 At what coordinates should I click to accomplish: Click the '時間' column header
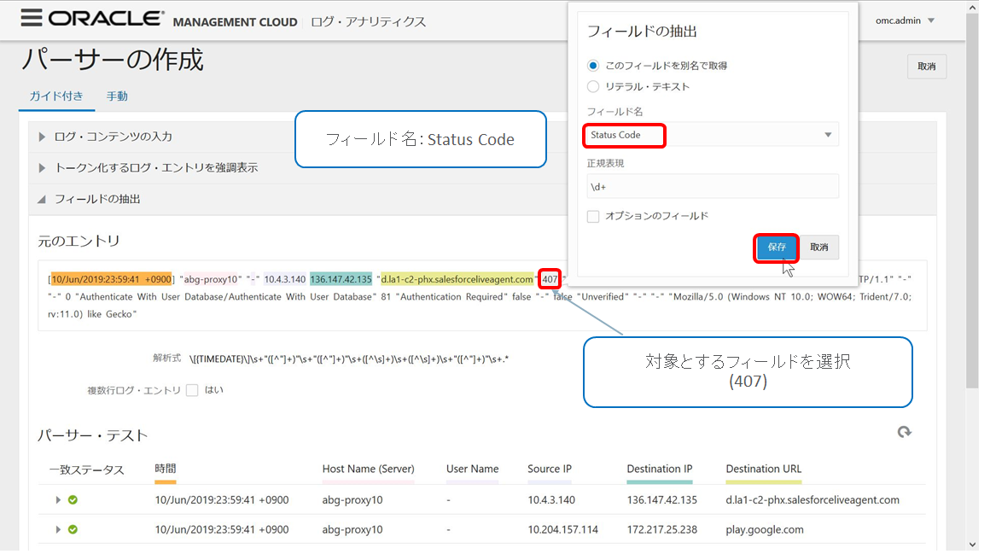point(166,469)
